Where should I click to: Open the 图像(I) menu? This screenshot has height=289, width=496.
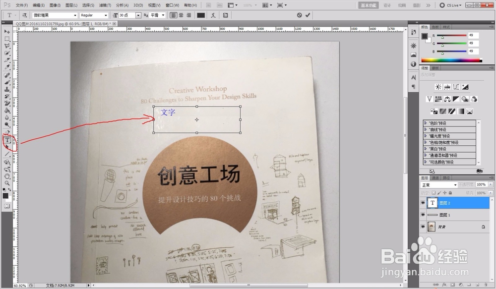click(55, 5)
